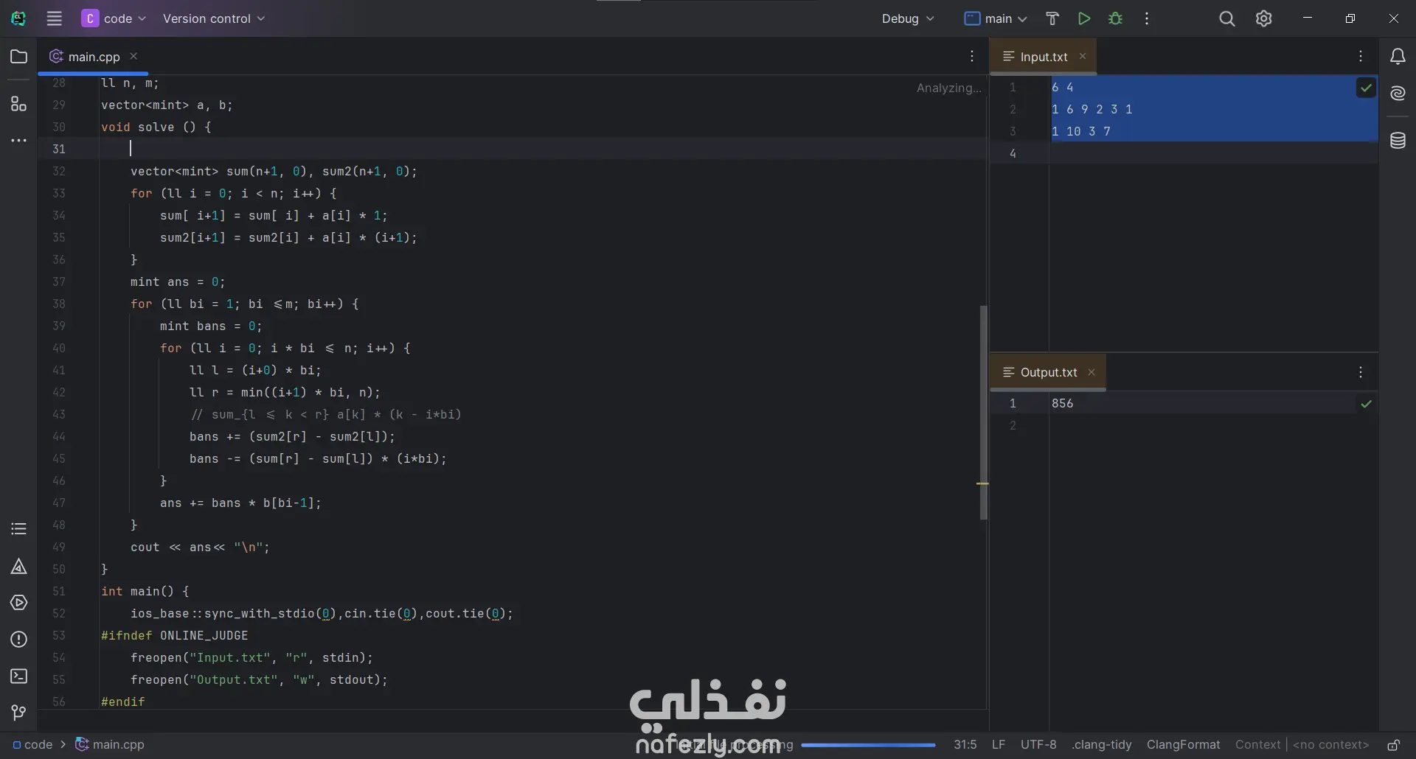The width and height of the screenshot is (1416, 759).
Task: Open the CLion main hamburger menu
Action: click(x=55, y=18)
